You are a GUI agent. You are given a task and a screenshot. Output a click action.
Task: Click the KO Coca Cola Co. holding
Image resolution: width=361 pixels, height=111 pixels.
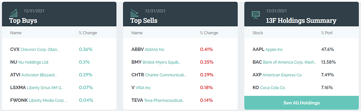coord(269,88)
